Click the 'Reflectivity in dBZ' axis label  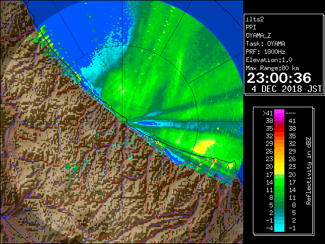[x=308, y=171]
